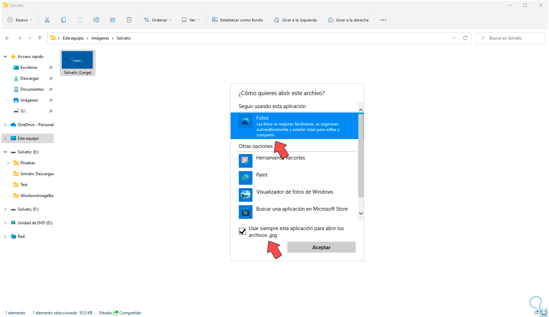
Task: Expand the address bar dropdown chevron
Action: point(454,38)
